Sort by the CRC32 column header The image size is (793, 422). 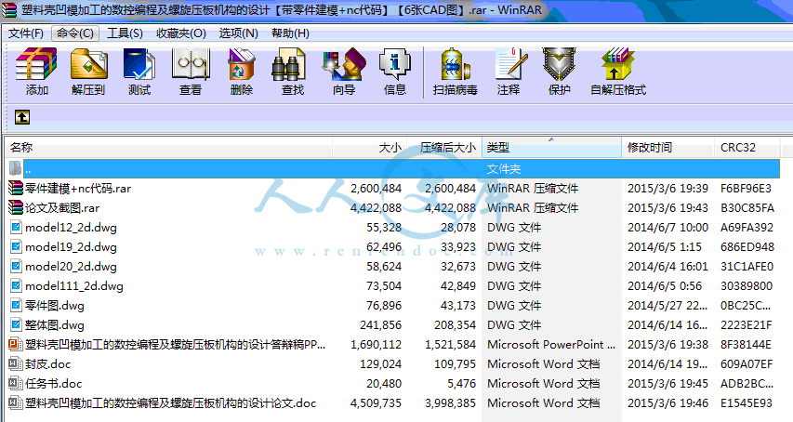[x=747, y=148]
